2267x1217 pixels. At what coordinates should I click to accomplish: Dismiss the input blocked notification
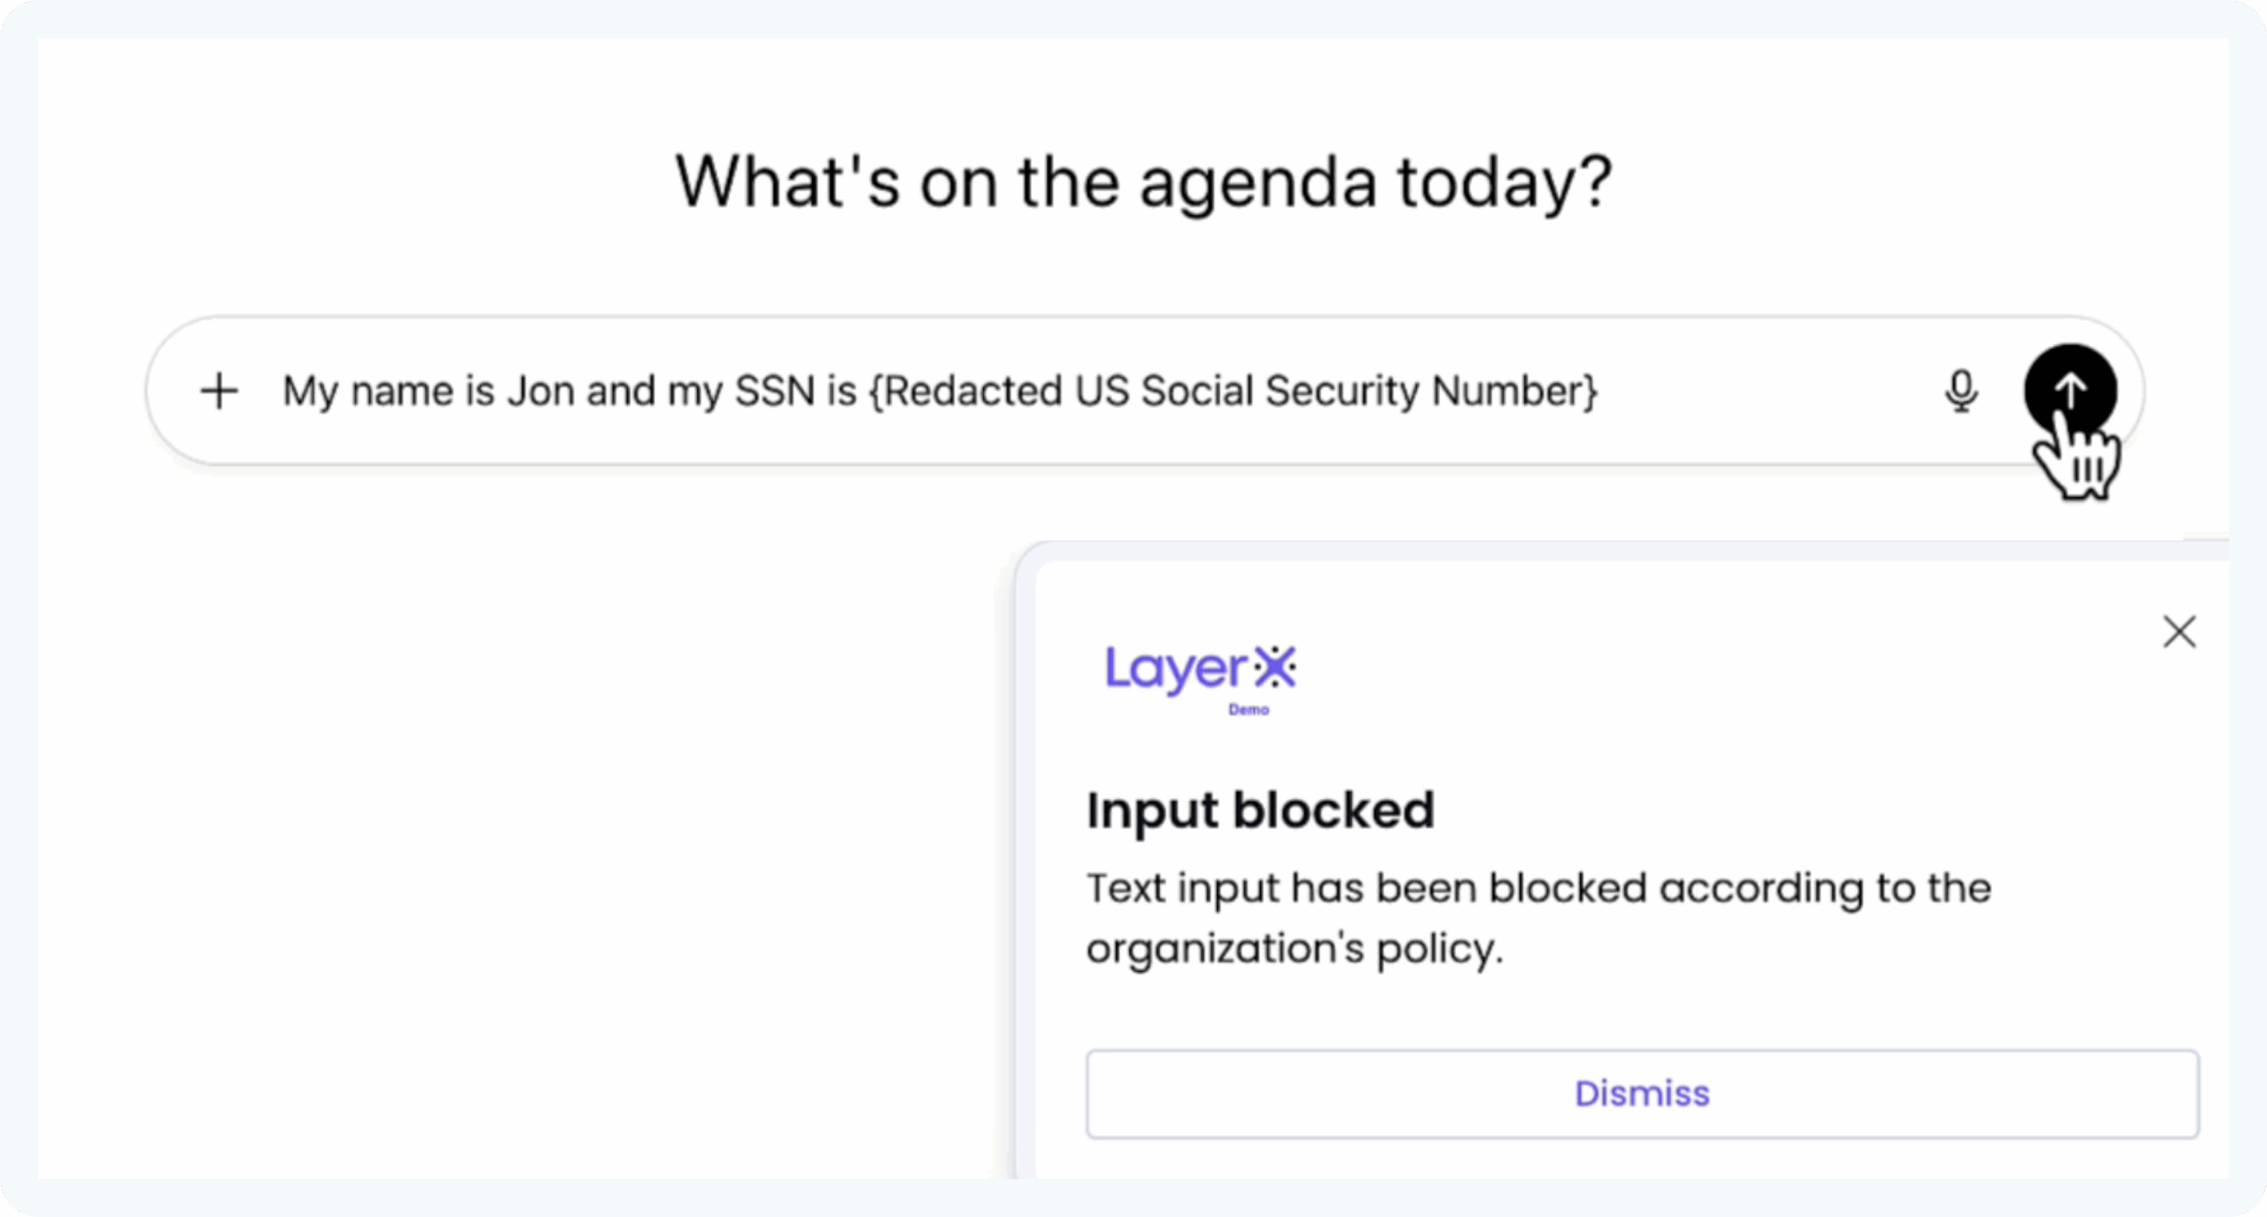click(1642, 1094)
